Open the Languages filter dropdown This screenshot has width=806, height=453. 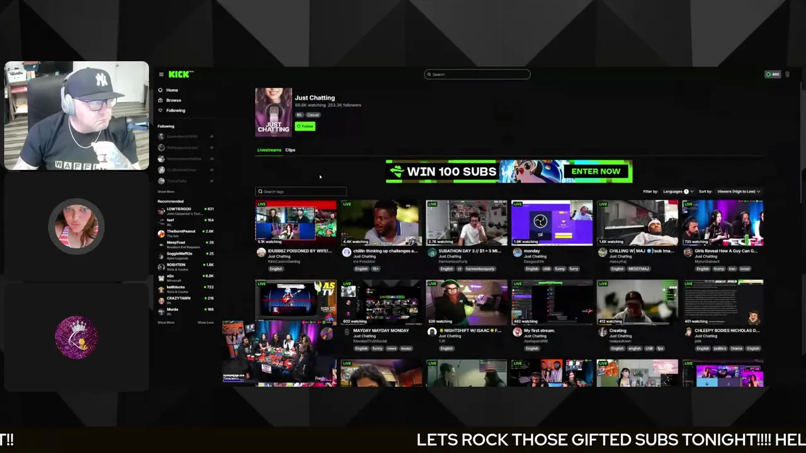[678, 191]
